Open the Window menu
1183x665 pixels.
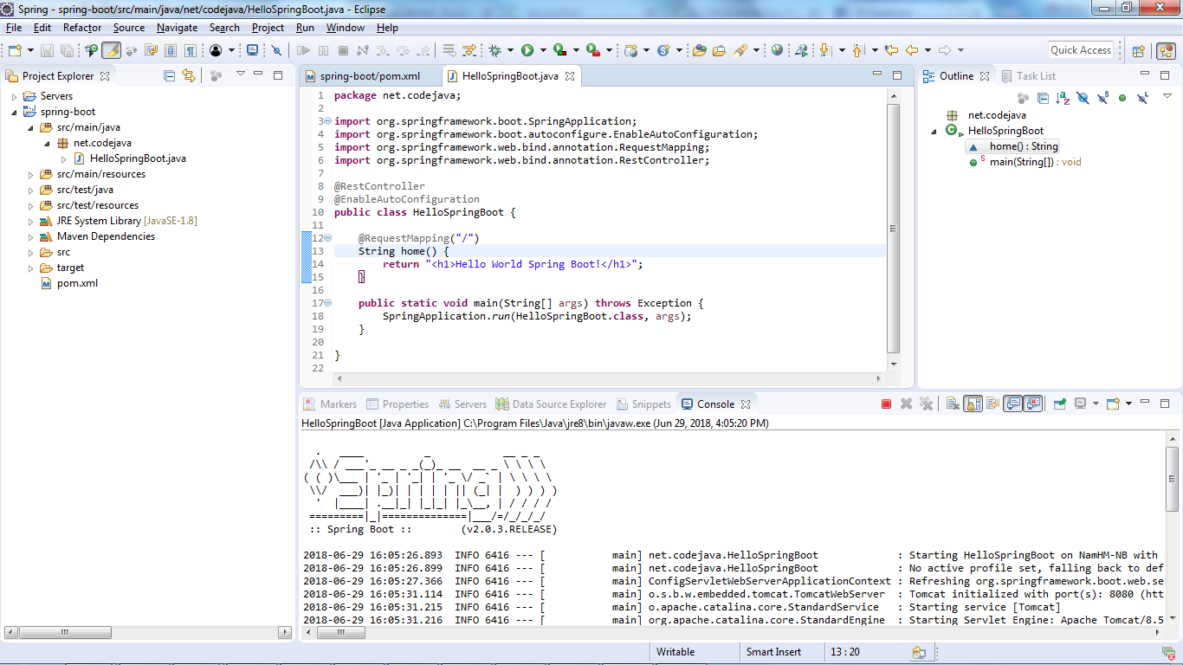[345, 28]
